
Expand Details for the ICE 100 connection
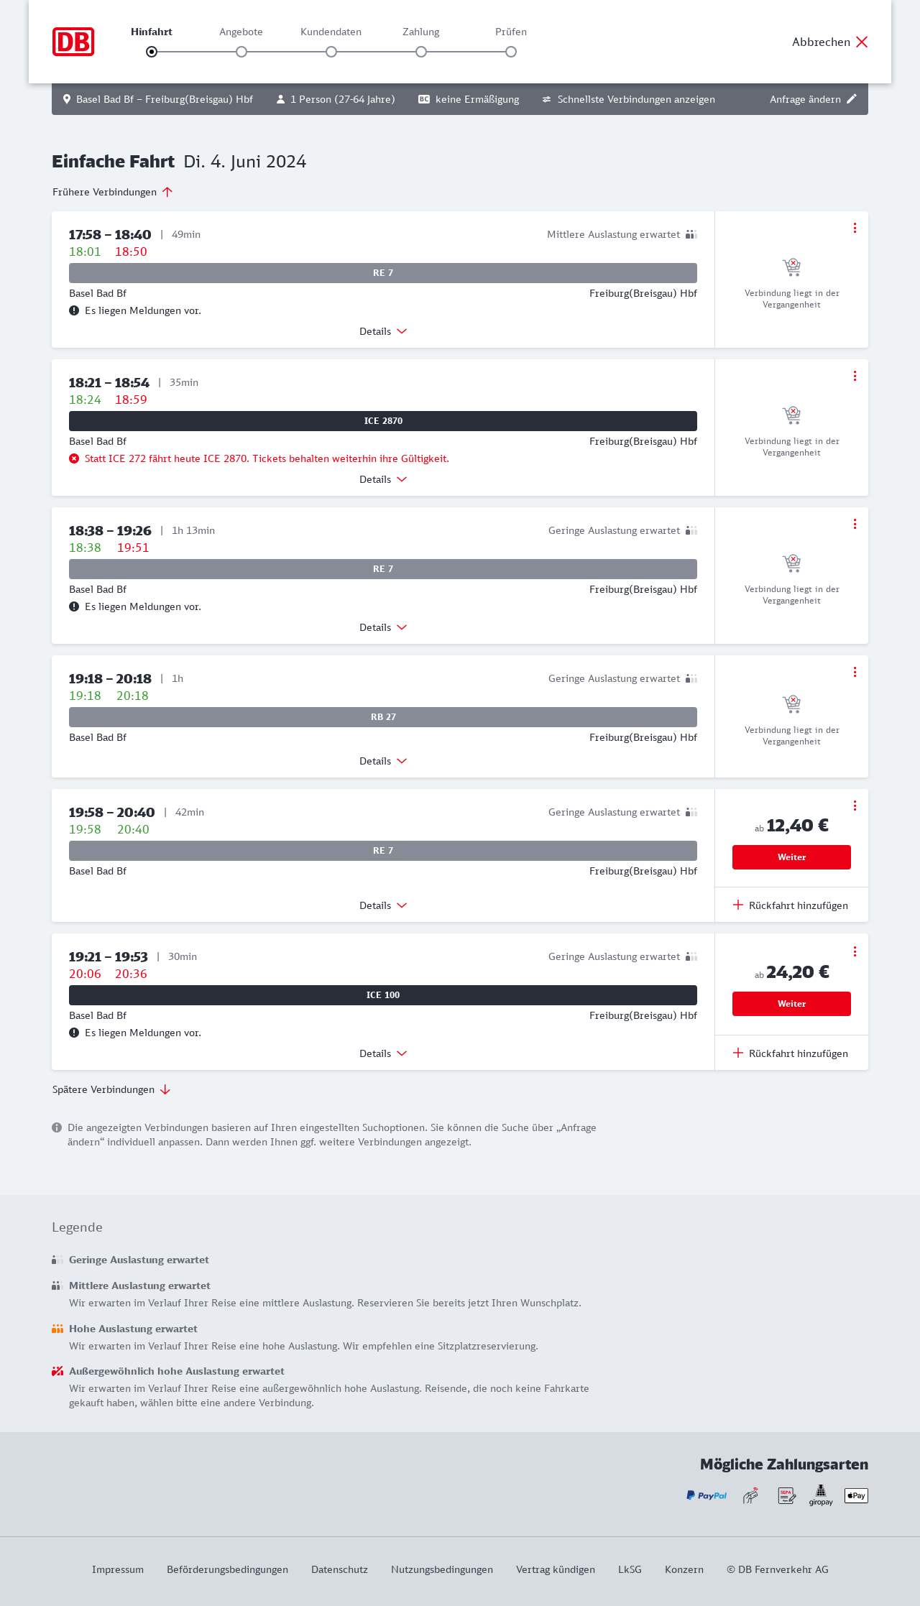click(x=383, y=1053)
